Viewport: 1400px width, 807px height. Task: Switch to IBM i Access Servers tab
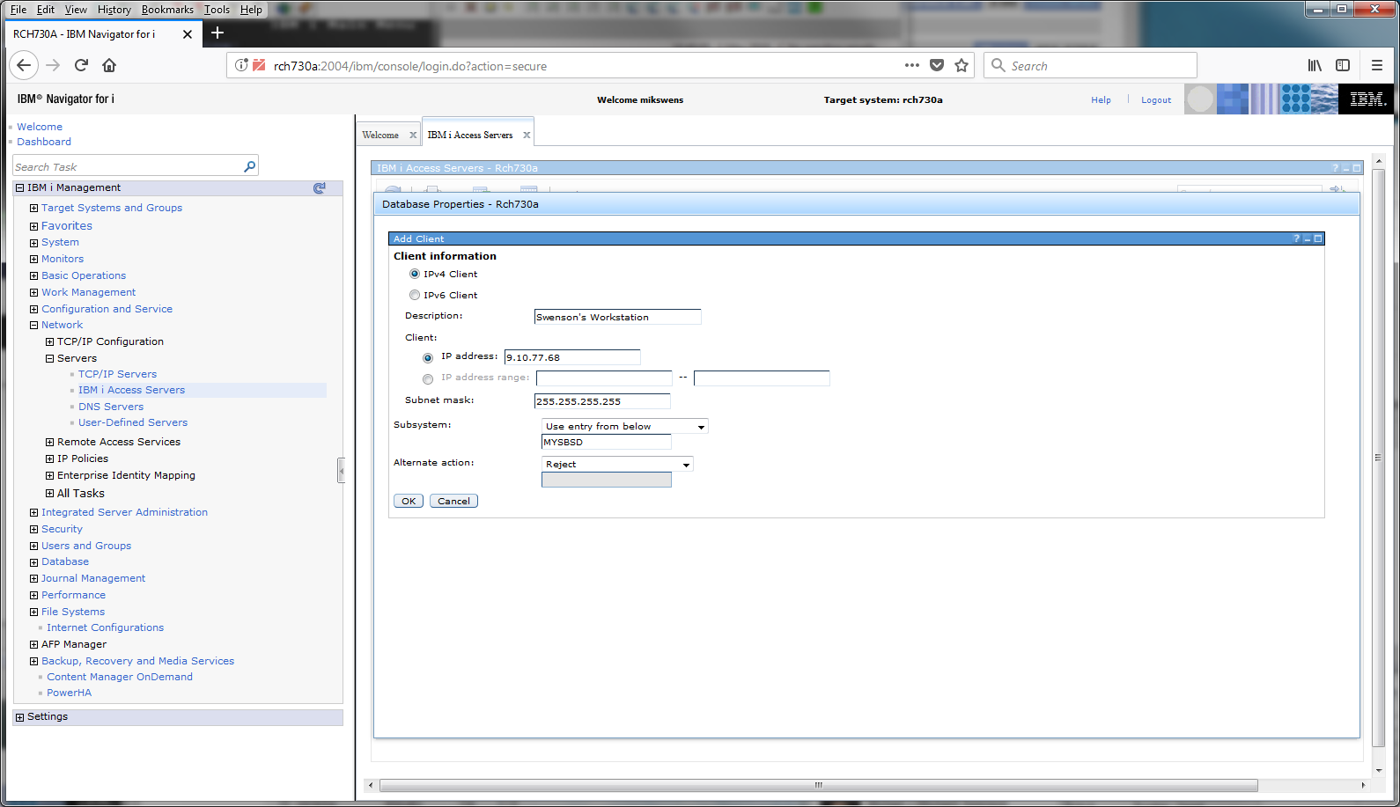click(x=470, y=135)
